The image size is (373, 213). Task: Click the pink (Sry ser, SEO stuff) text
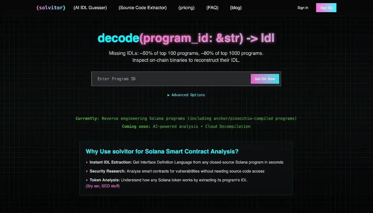tap(103, 186)
